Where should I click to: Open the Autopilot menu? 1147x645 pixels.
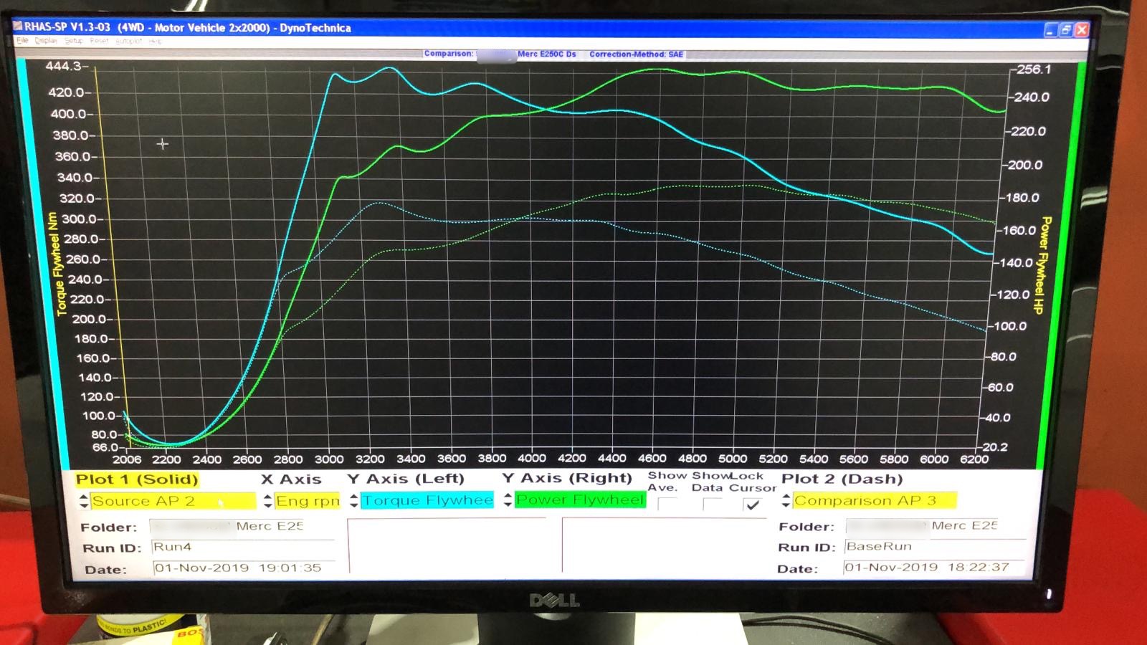[x=129, y=41]
